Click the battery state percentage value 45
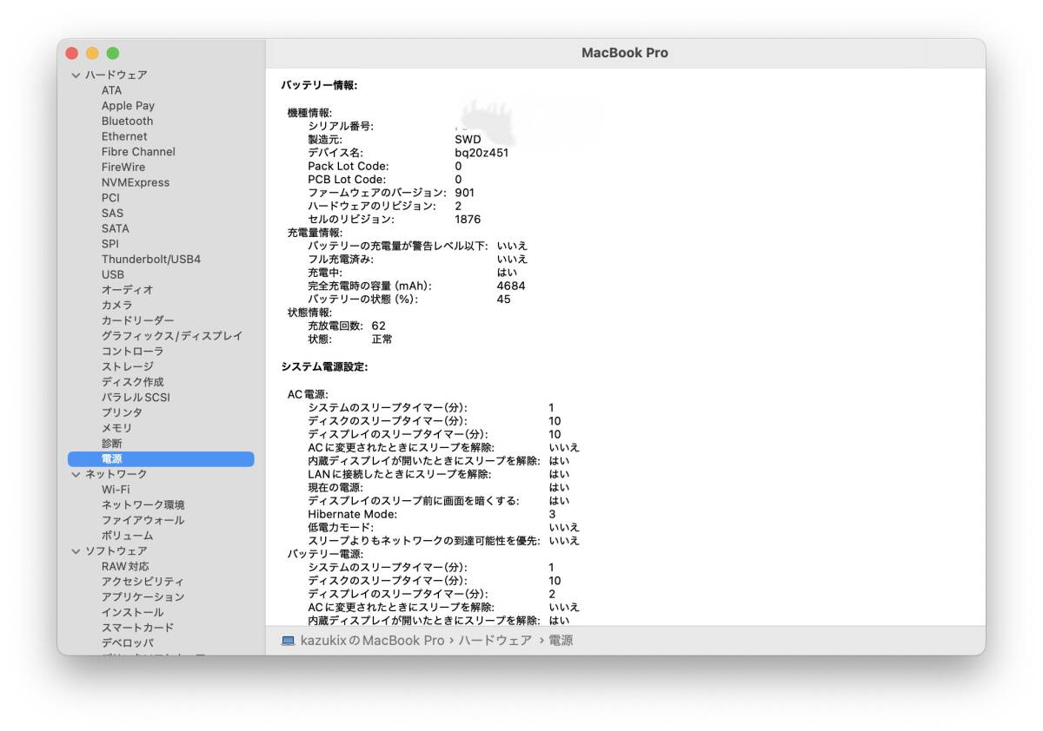This screenshot has height=731, width=1043. [504, 300]
